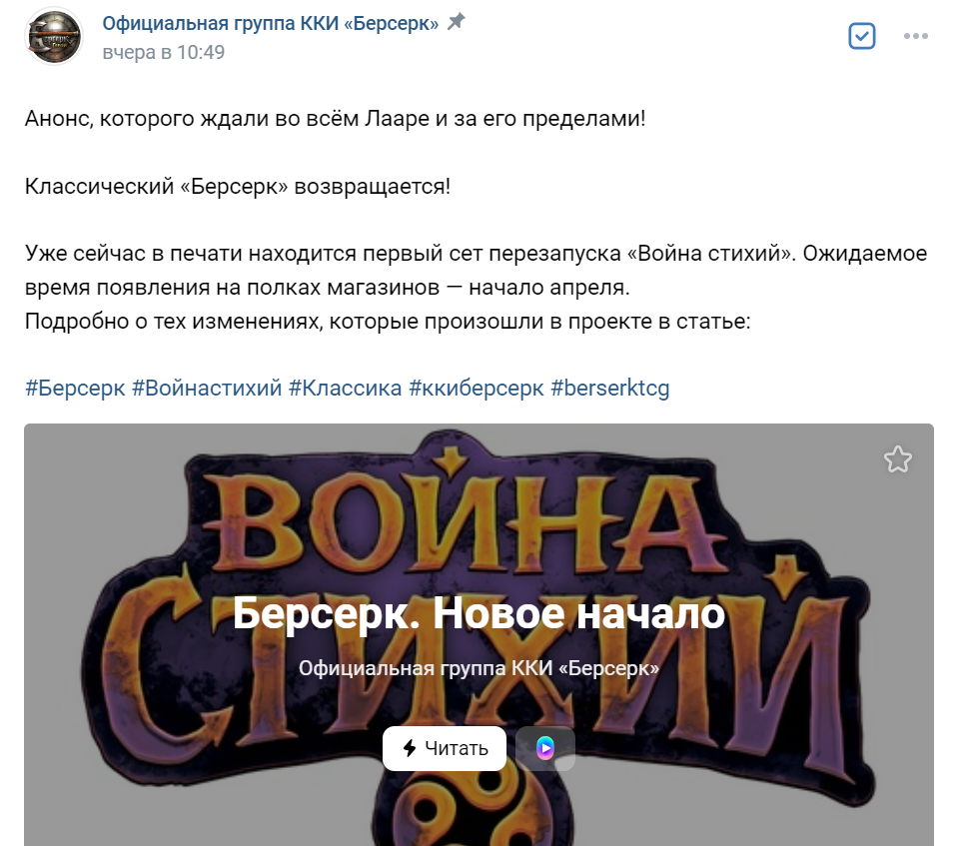Screen dimensions: 966x846
Task: Open the #Берсерк hashtag
Action: (x=75, y=389)
